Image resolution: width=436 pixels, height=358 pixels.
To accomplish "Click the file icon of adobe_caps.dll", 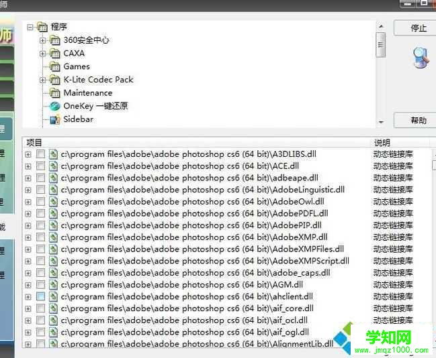I will 53,273.
